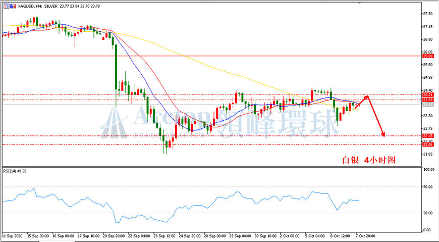Click the 21.65 price axis label
Screen dimensions: 439x242
pyautogui.click(x=428, y=154)
